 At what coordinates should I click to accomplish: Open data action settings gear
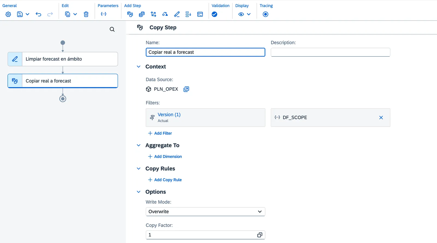[x=8, y=14]
